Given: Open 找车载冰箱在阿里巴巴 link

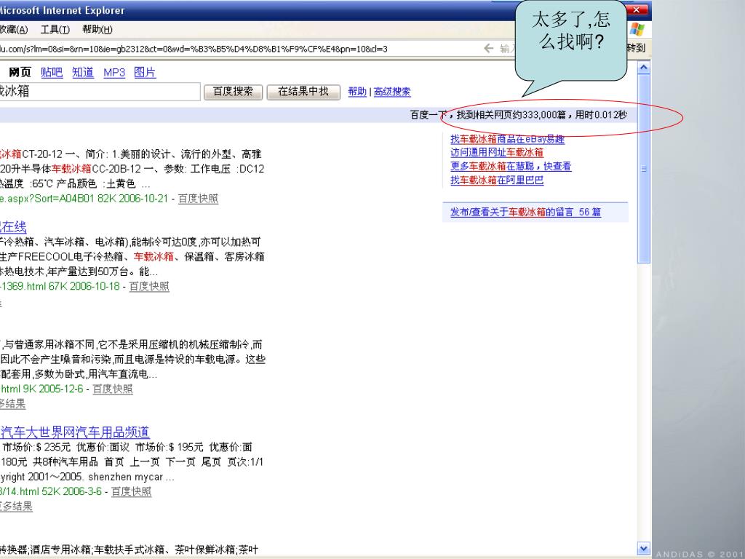Looking at the screenshot, I should click(496, 181).
